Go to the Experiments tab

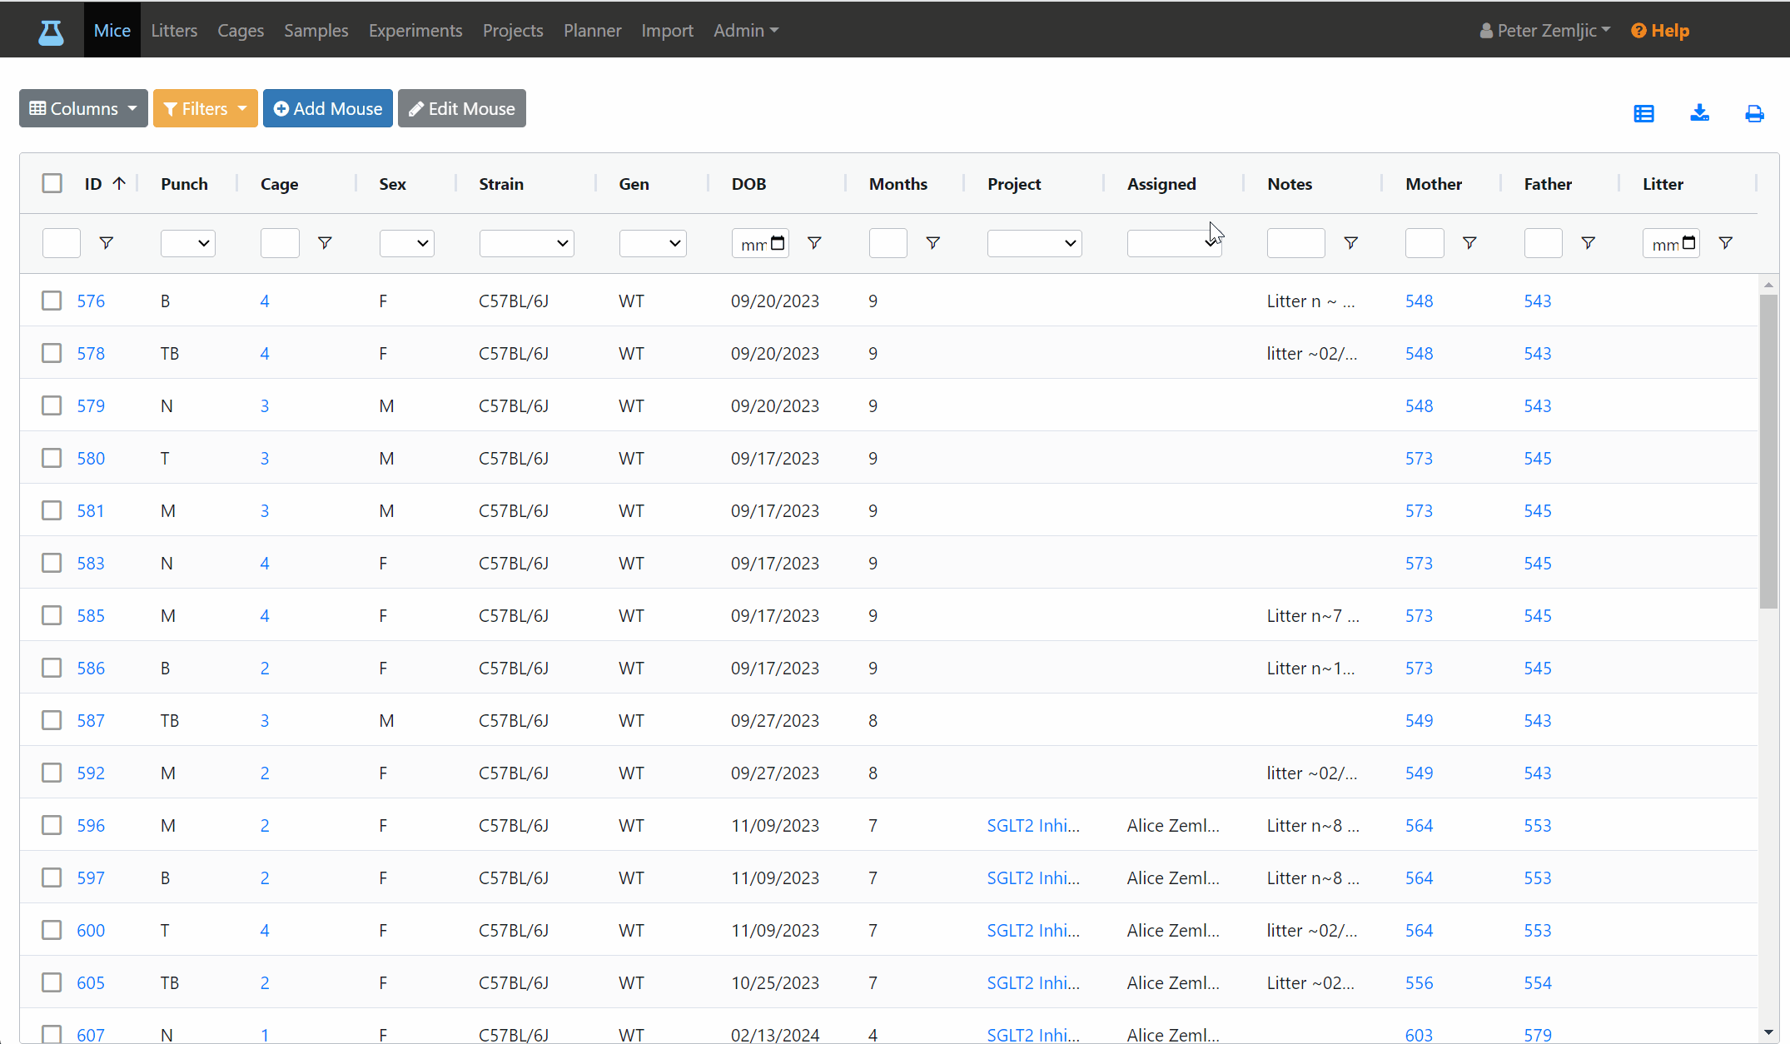point(415,30)
